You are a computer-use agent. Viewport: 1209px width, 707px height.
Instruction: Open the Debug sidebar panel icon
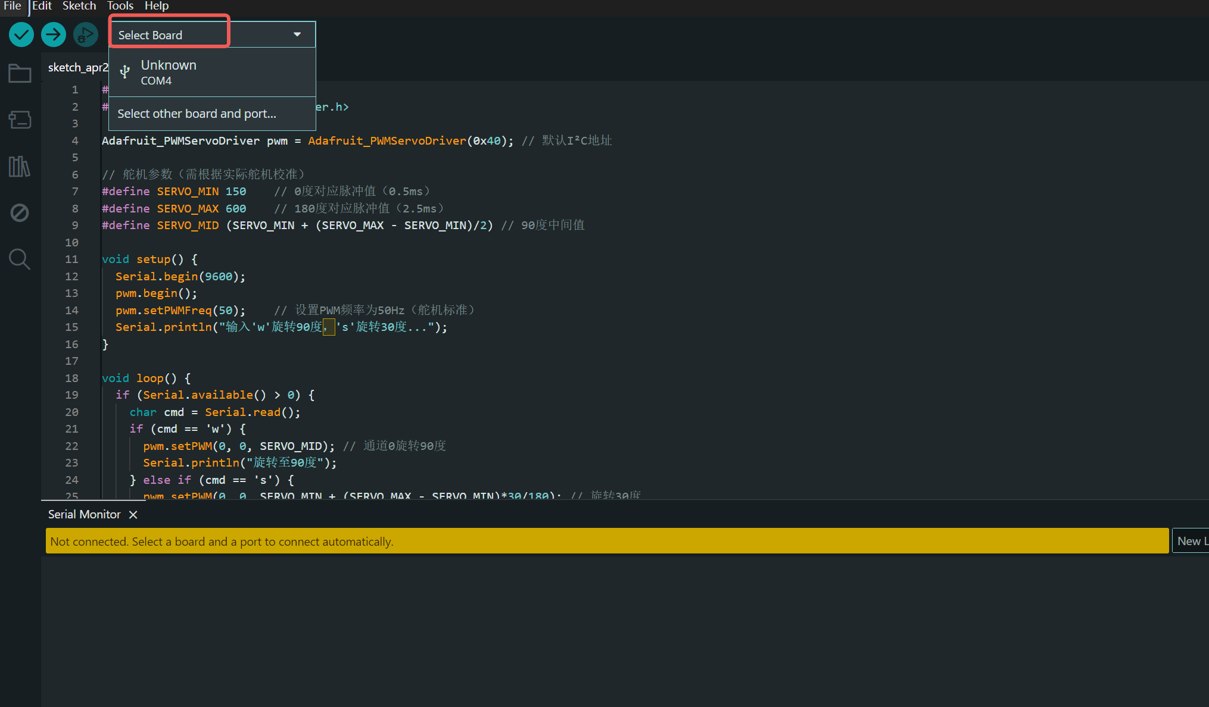coord(20,212)
